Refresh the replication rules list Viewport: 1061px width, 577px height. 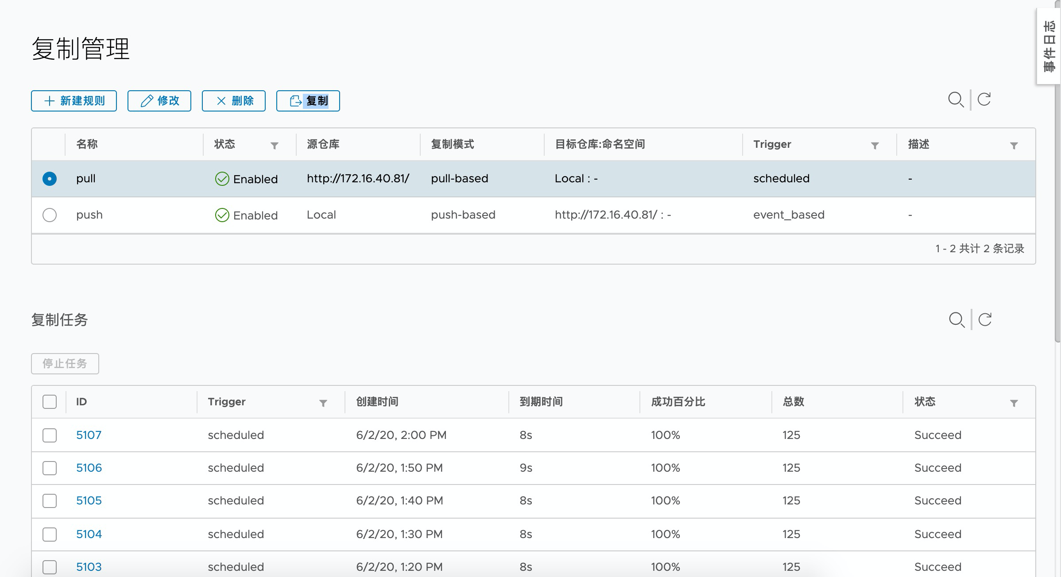(984, 100)
